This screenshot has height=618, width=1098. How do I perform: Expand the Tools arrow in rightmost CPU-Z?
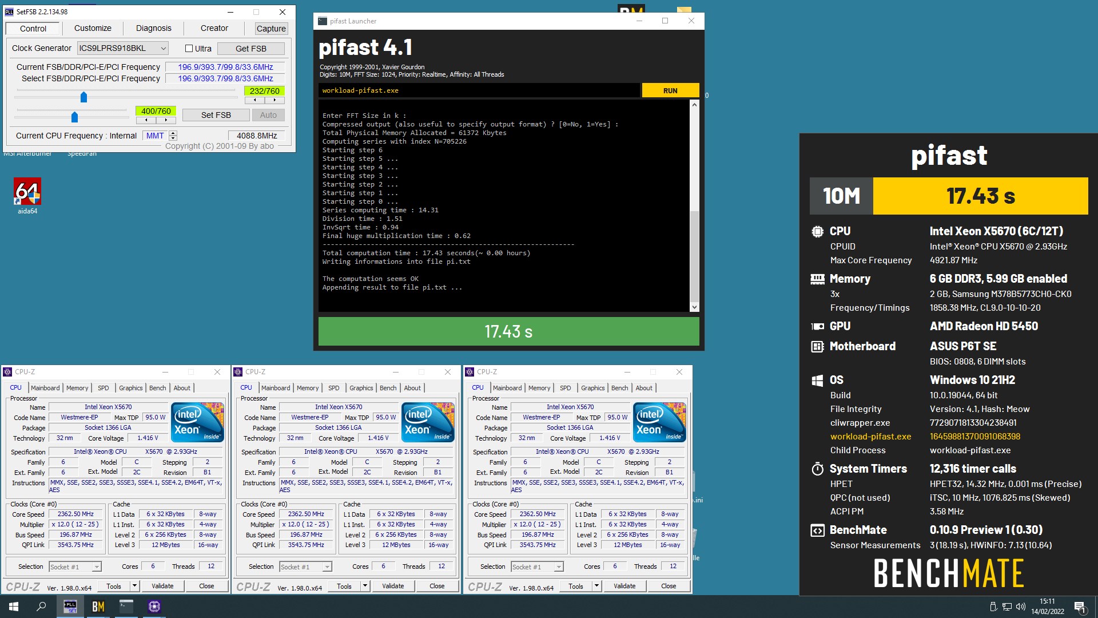tap(596, 586)
